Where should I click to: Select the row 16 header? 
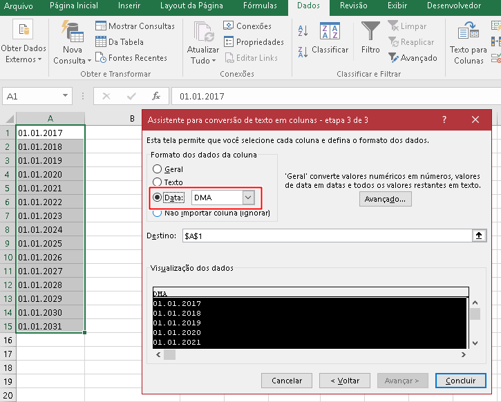click(8, 340)
